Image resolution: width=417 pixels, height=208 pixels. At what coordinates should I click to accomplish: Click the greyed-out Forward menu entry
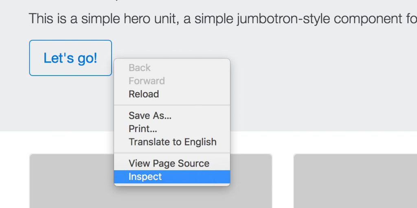coord(172,81)
